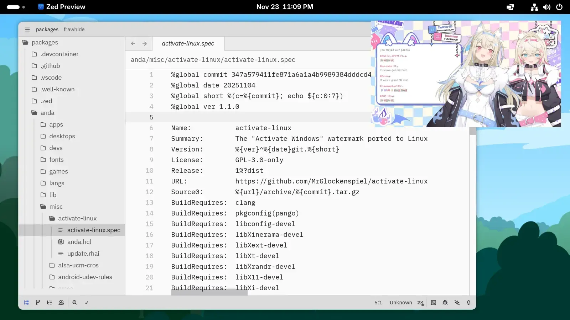Click the horizontal scrollbar in the editor
This screenshot has width=570, height=320.
click(209, 293)
